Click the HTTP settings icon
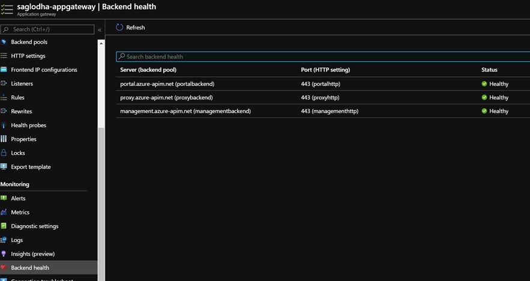530x281 pixels. 4,56
